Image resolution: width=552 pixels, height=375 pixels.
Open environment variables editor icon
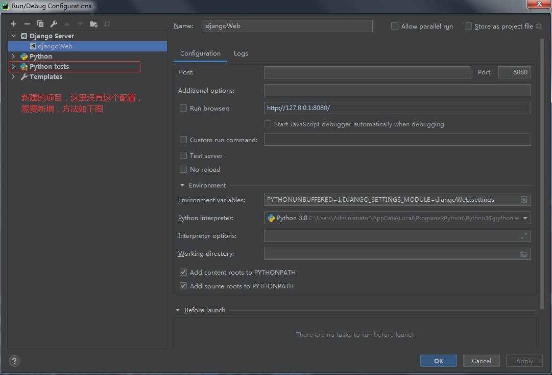pyautogui.click(x=524, y=200)
